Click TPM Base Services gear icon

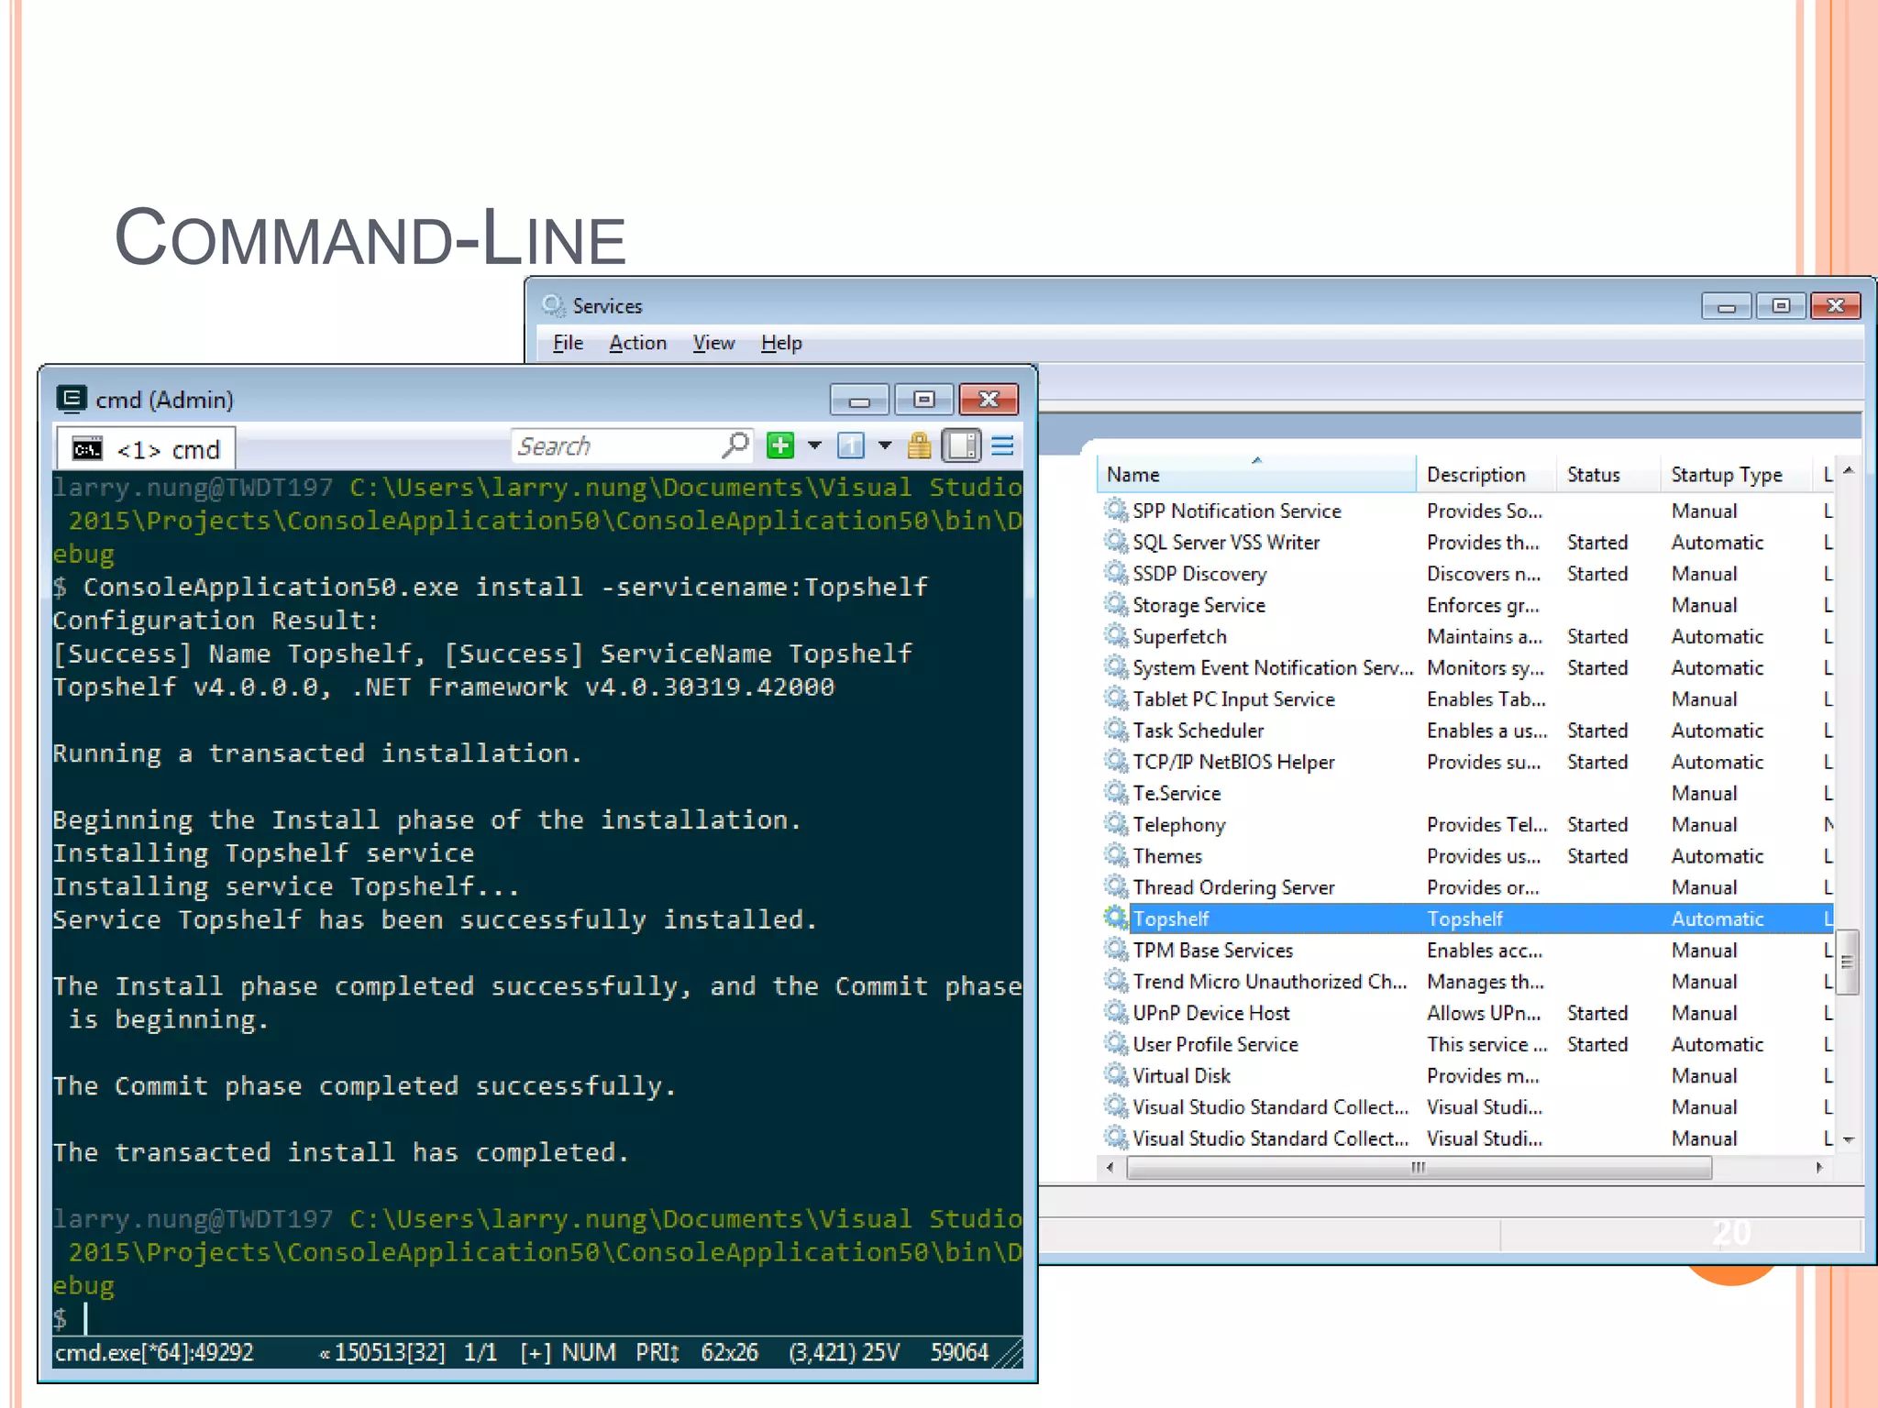tap(1115, 949)
